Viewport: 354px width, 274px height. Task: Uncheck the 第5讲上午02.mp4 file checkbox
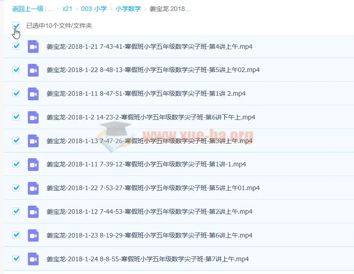[16, 70]
